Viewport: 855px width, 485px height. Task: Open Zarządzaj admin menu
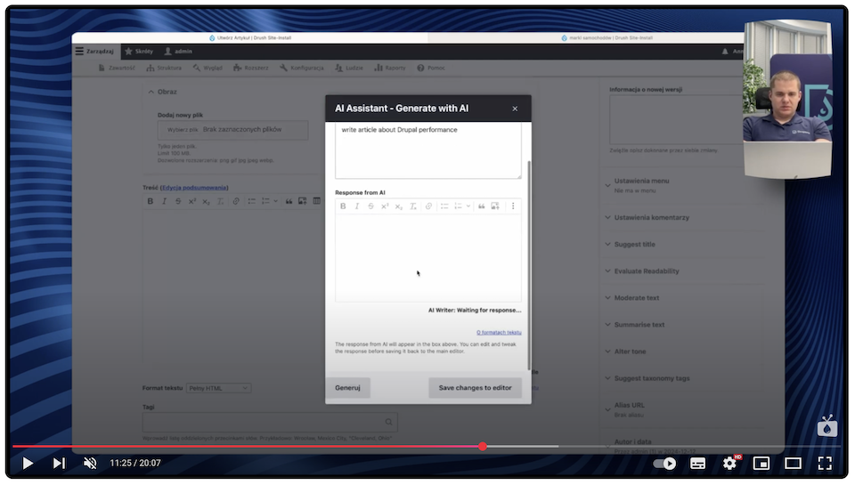[x=95, y=52]
